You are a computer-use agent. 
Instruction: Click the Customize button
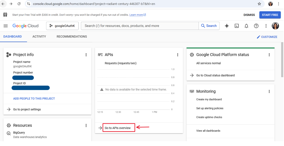click(267, 37)
